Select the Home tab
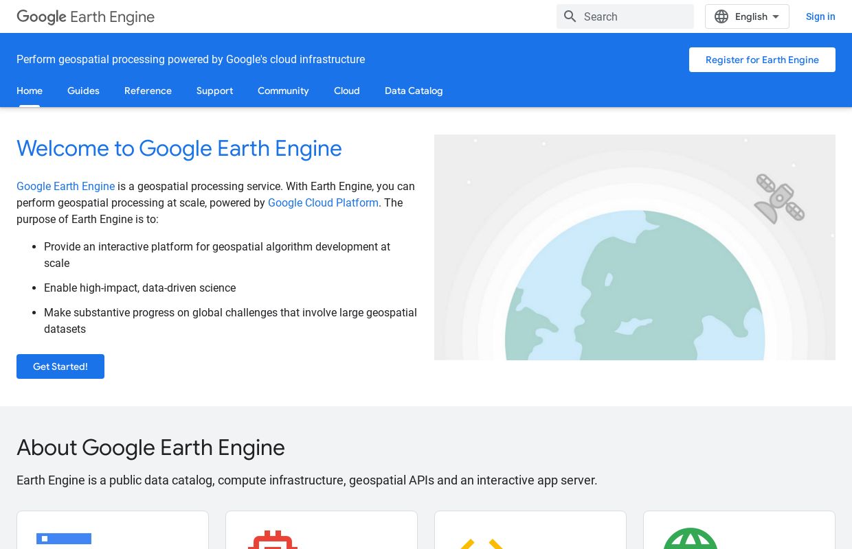 click(30, 91)
